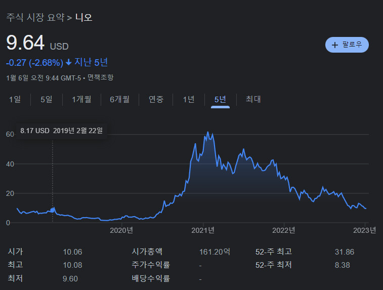Click the 9.64 price value
383x290 pixels.
[25, 43]
